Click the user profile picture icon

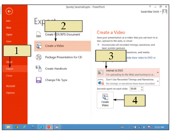pyautogui.click(x=165, y=12)
